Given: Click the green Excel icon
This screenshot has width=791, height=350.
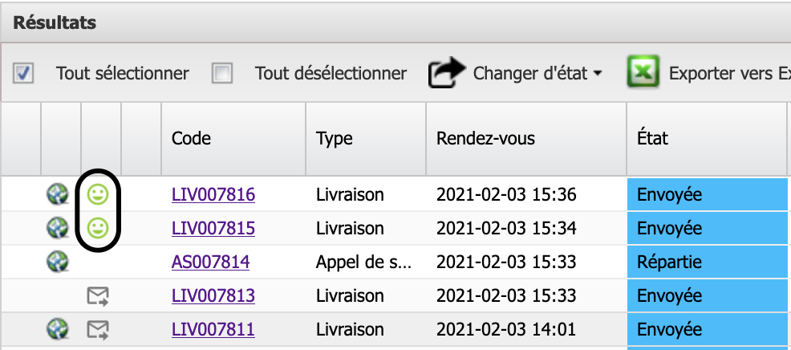Looking at the screenshot, I should (643, 71).
